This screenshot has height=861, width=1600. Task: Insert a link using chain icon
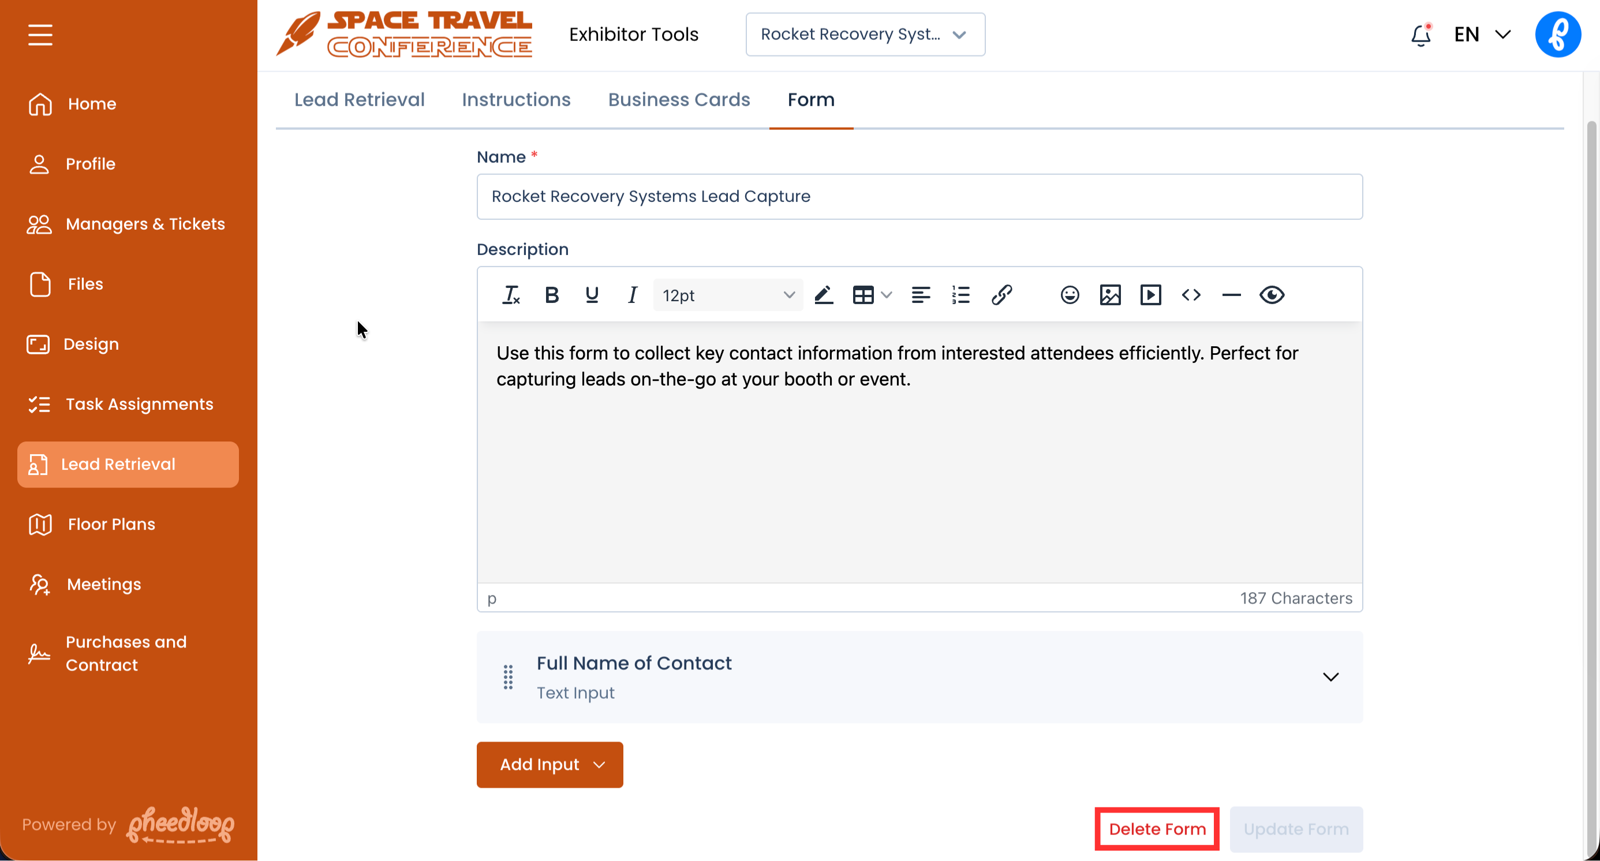point(1001,295)
